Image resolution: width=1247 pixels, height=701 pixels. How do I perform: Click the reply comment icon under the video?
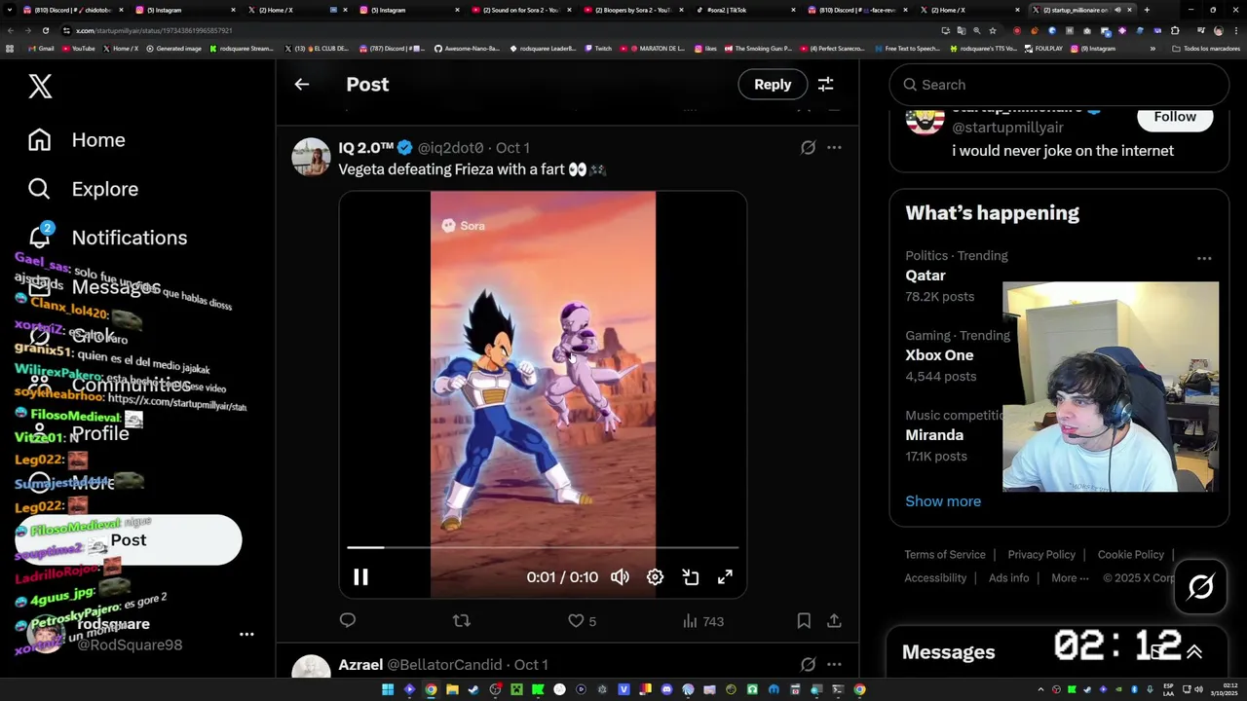pos(348,621)
